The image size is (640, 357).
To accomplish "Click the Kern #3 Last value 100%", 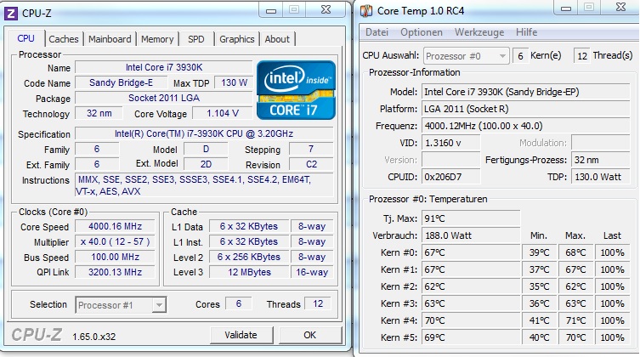I will (x=612, y=304).
